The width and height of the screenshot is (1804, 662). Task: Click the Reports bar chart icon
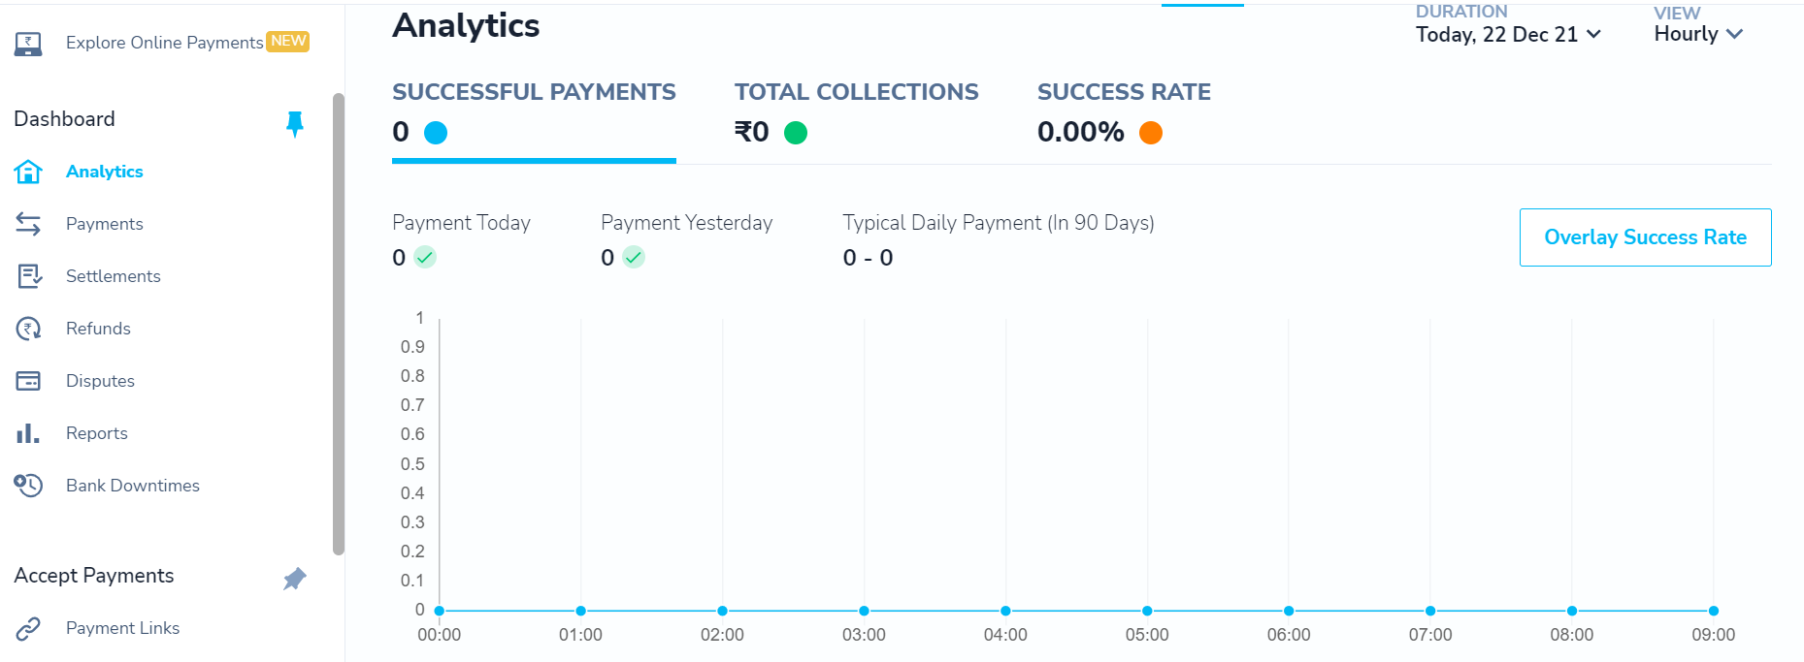click(28, 433)
